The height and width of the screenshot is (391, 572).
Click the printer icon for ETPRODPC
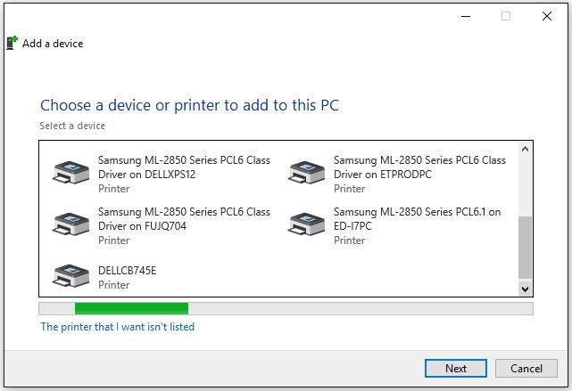(306, 172)
